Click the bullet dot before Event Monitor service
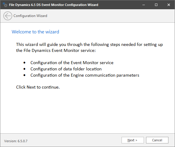175x147 pixels. tap(24, 63)
